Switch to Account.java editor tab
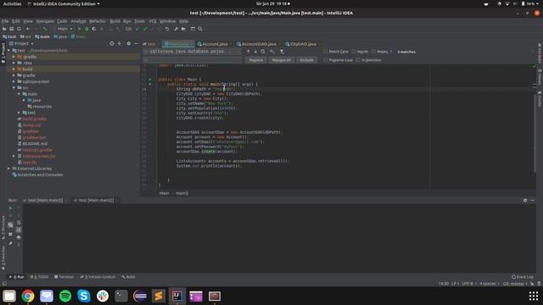 (215, 44)
